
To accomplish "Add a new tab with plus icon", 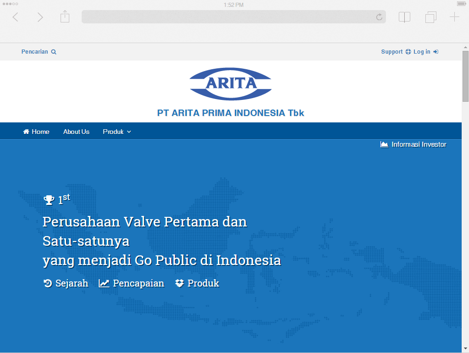I will tap(454, 17).
